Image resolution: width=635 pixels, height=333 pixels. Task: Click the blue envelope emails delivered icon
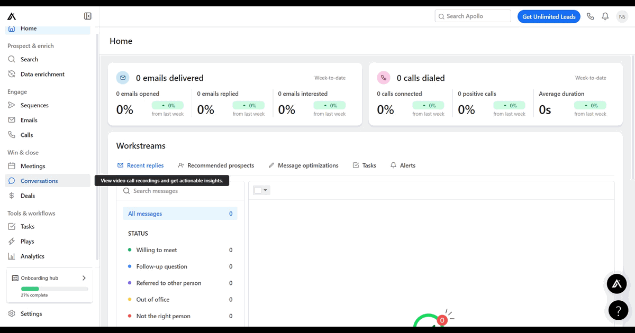(x=123, y=78)
